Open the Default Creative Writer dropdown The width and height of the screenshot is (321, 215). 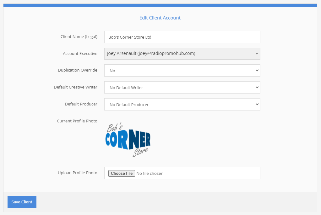coord(179,88)
